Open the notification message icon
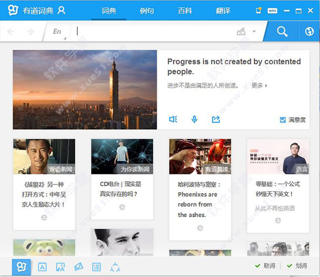 point(259,10)
